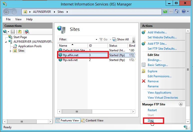The width and height of the screenshot is (193, 132).
Task: Switch to Content View tab
Action: (x=92, y=120)
